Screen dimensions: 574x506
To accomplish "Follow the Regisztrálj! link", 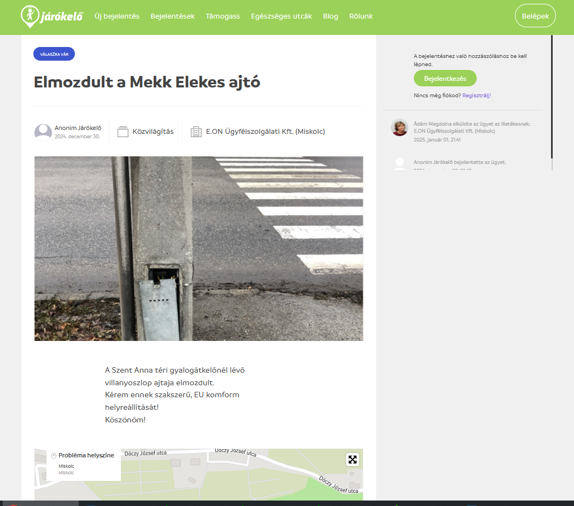I will (x=477, y=96).
